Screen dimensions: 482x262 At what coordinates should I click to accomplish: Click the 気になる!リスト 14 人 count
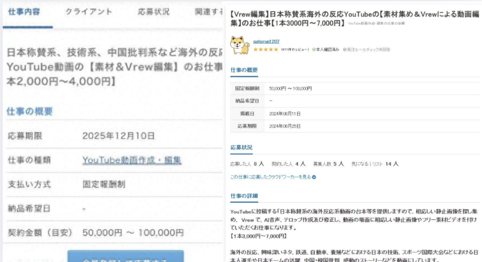click(375, 164)
